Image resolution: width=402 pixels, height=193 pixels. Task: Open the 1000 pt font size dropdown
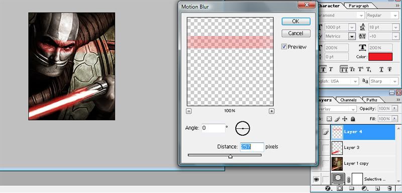pyautogui.click(x=352, y=27)
